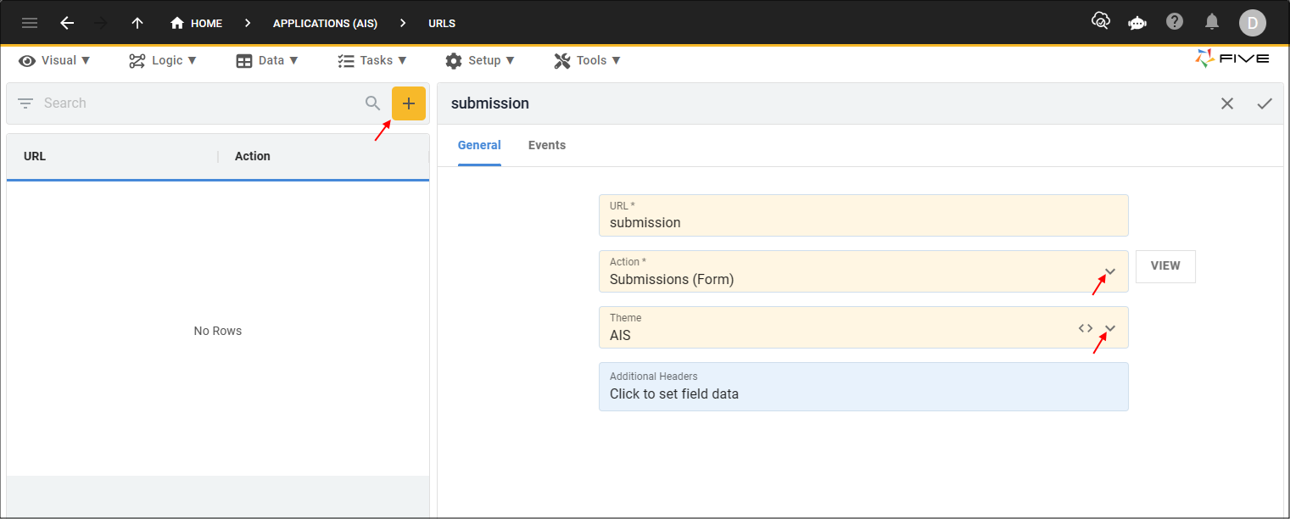
Task: Click the back arrow in top bar
Action: (x=67, y=23)
